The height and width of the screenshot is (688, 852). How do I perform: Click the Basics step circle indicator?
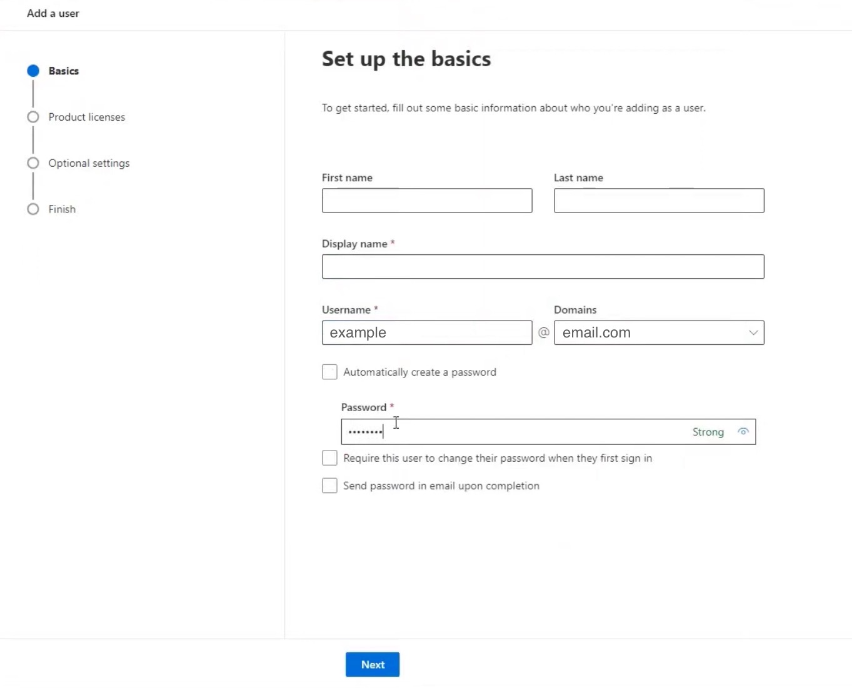tap(33, 71)
